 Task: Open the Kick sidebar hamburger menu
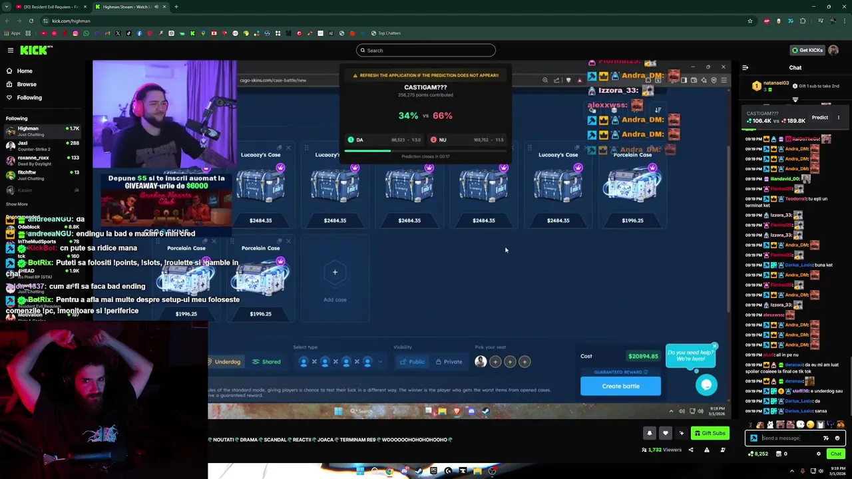point(11,50)
